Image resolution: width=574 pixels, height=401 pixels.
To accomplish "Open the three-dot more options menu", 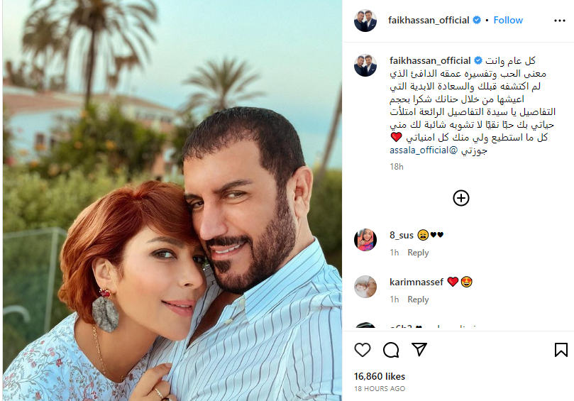I will [560, 21].
